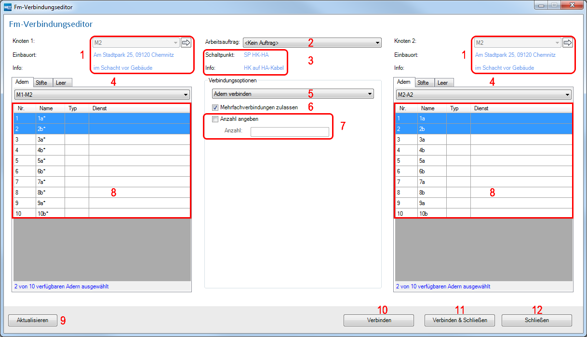587x337 pixels.
Task: Open the Knoten 2 combo box
Action: tap(518, 43)
